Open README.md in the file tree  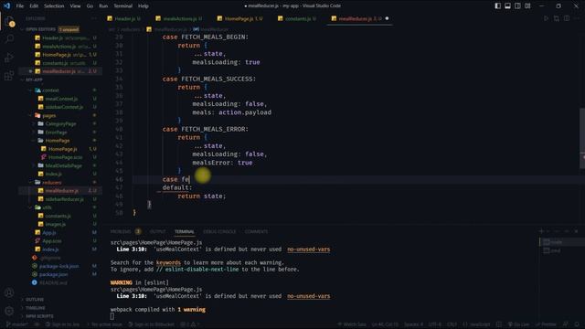pyautogui.click(x=53, y=282)
